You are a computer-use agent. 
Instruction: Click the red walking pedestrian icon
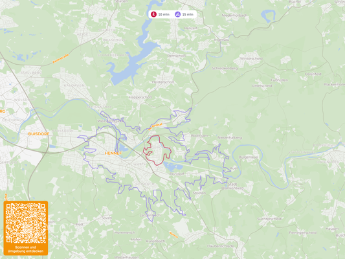coord(153,14)
